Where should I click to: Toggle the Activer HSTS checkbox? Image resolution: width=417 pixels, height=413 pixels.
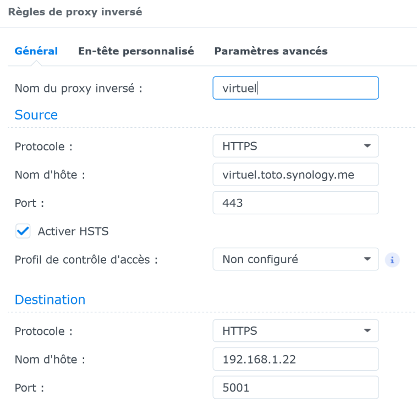pyautogui.click(x=23, y=231)
